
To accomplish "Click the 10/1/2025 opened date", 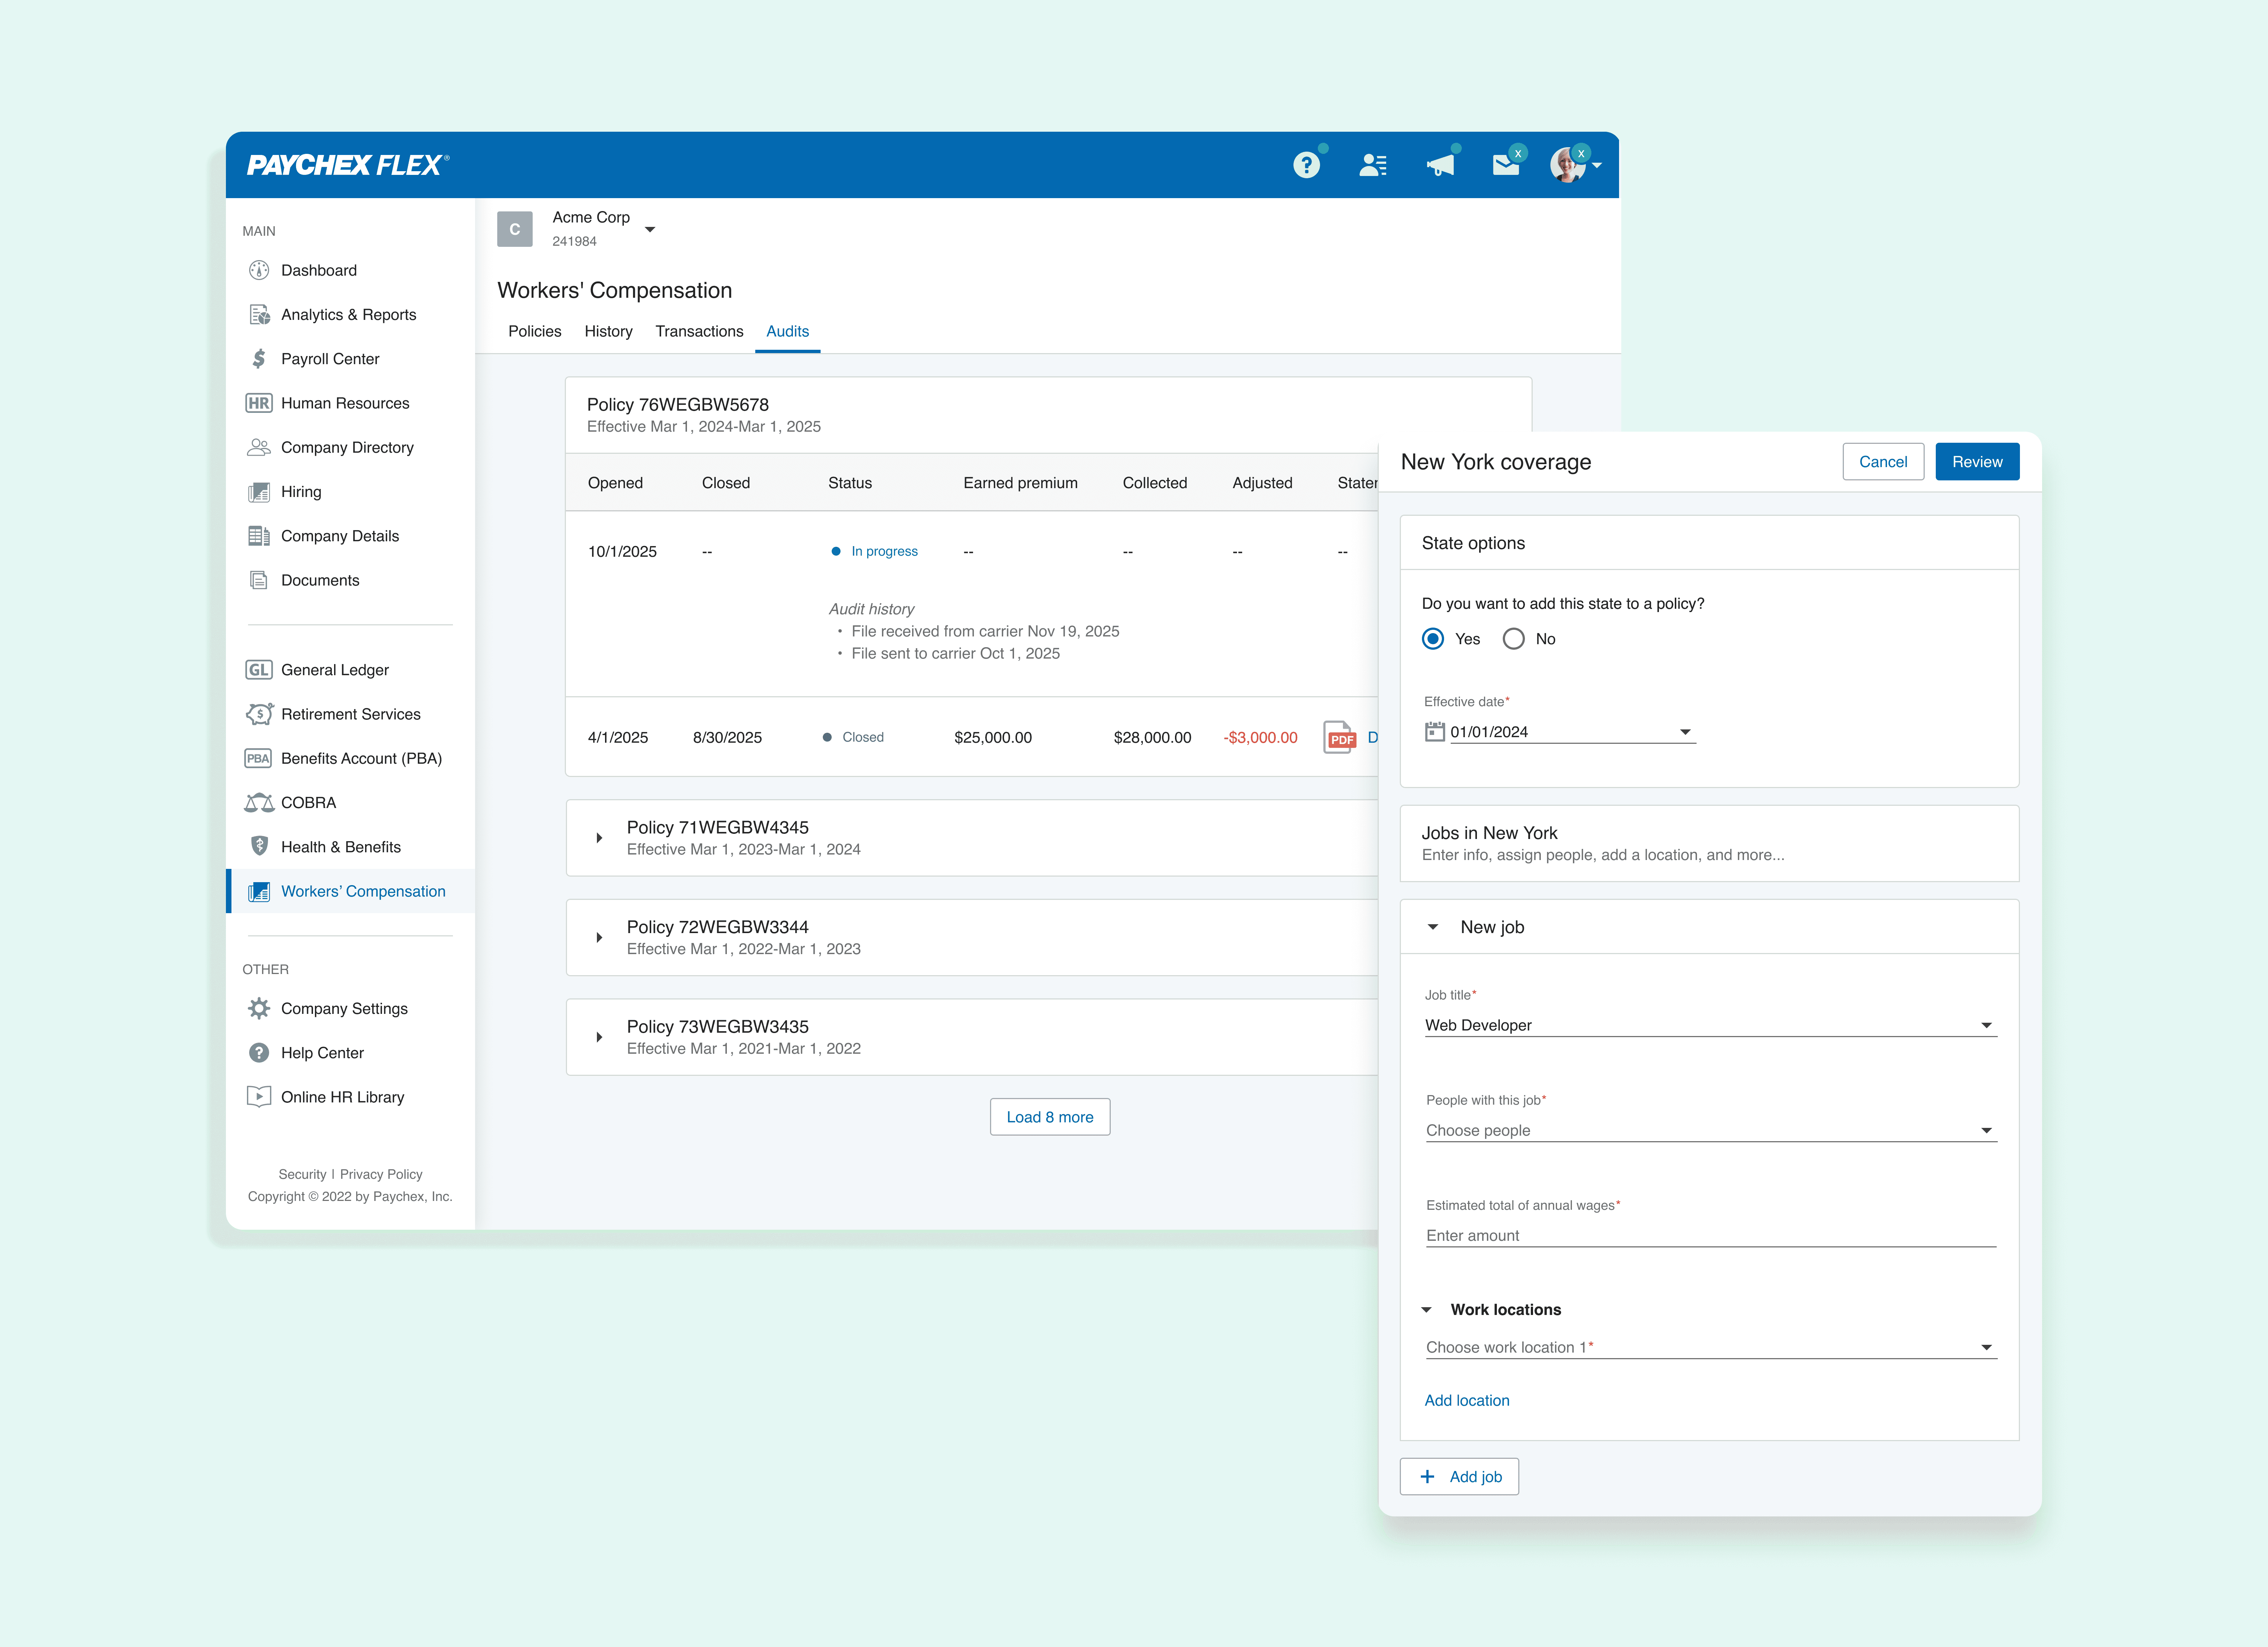I will click(x=622, y=552).
